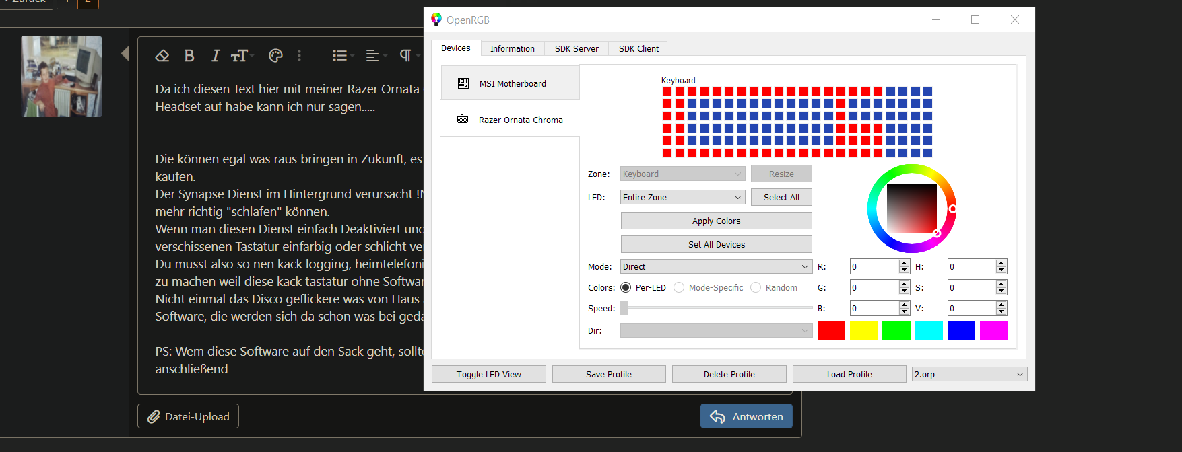The height and width of the screenshot is (452, 1182).
Task: Minimize the OpenRGB window
Action: click(x=936, y=20)
